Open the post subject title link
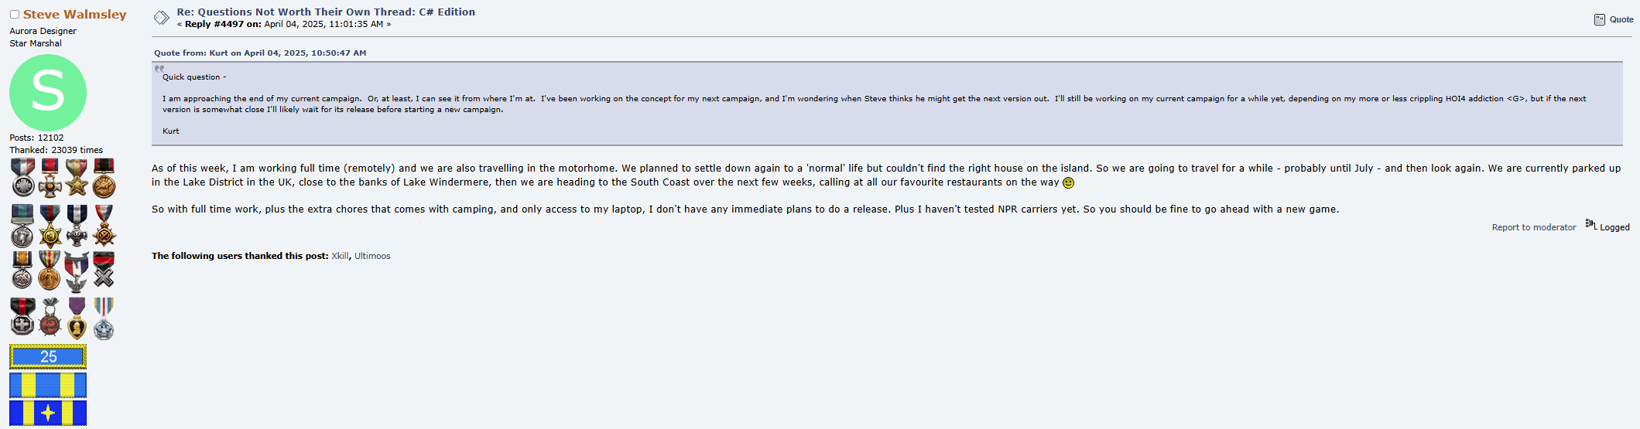Image resolution: width=1640 pixels, height=429 pixels. [x=326, y=12]
